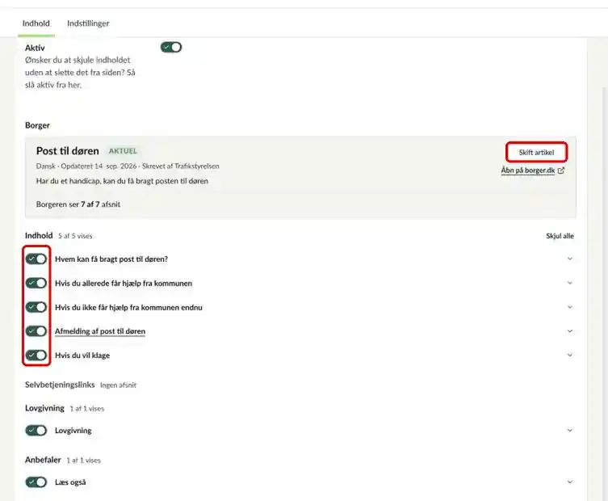Click the 'Hvis du ikke får hjælp fra kommunen endnu' title
The width and height of the screenshot is (608, 501).
128,307
